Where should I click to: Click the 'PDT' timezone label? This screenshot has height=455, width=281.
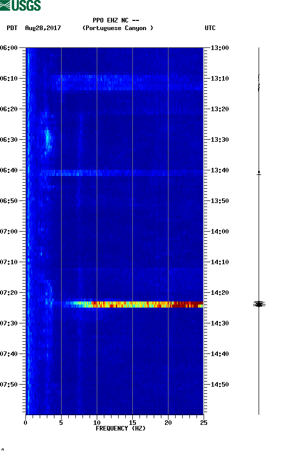[12, 28]
